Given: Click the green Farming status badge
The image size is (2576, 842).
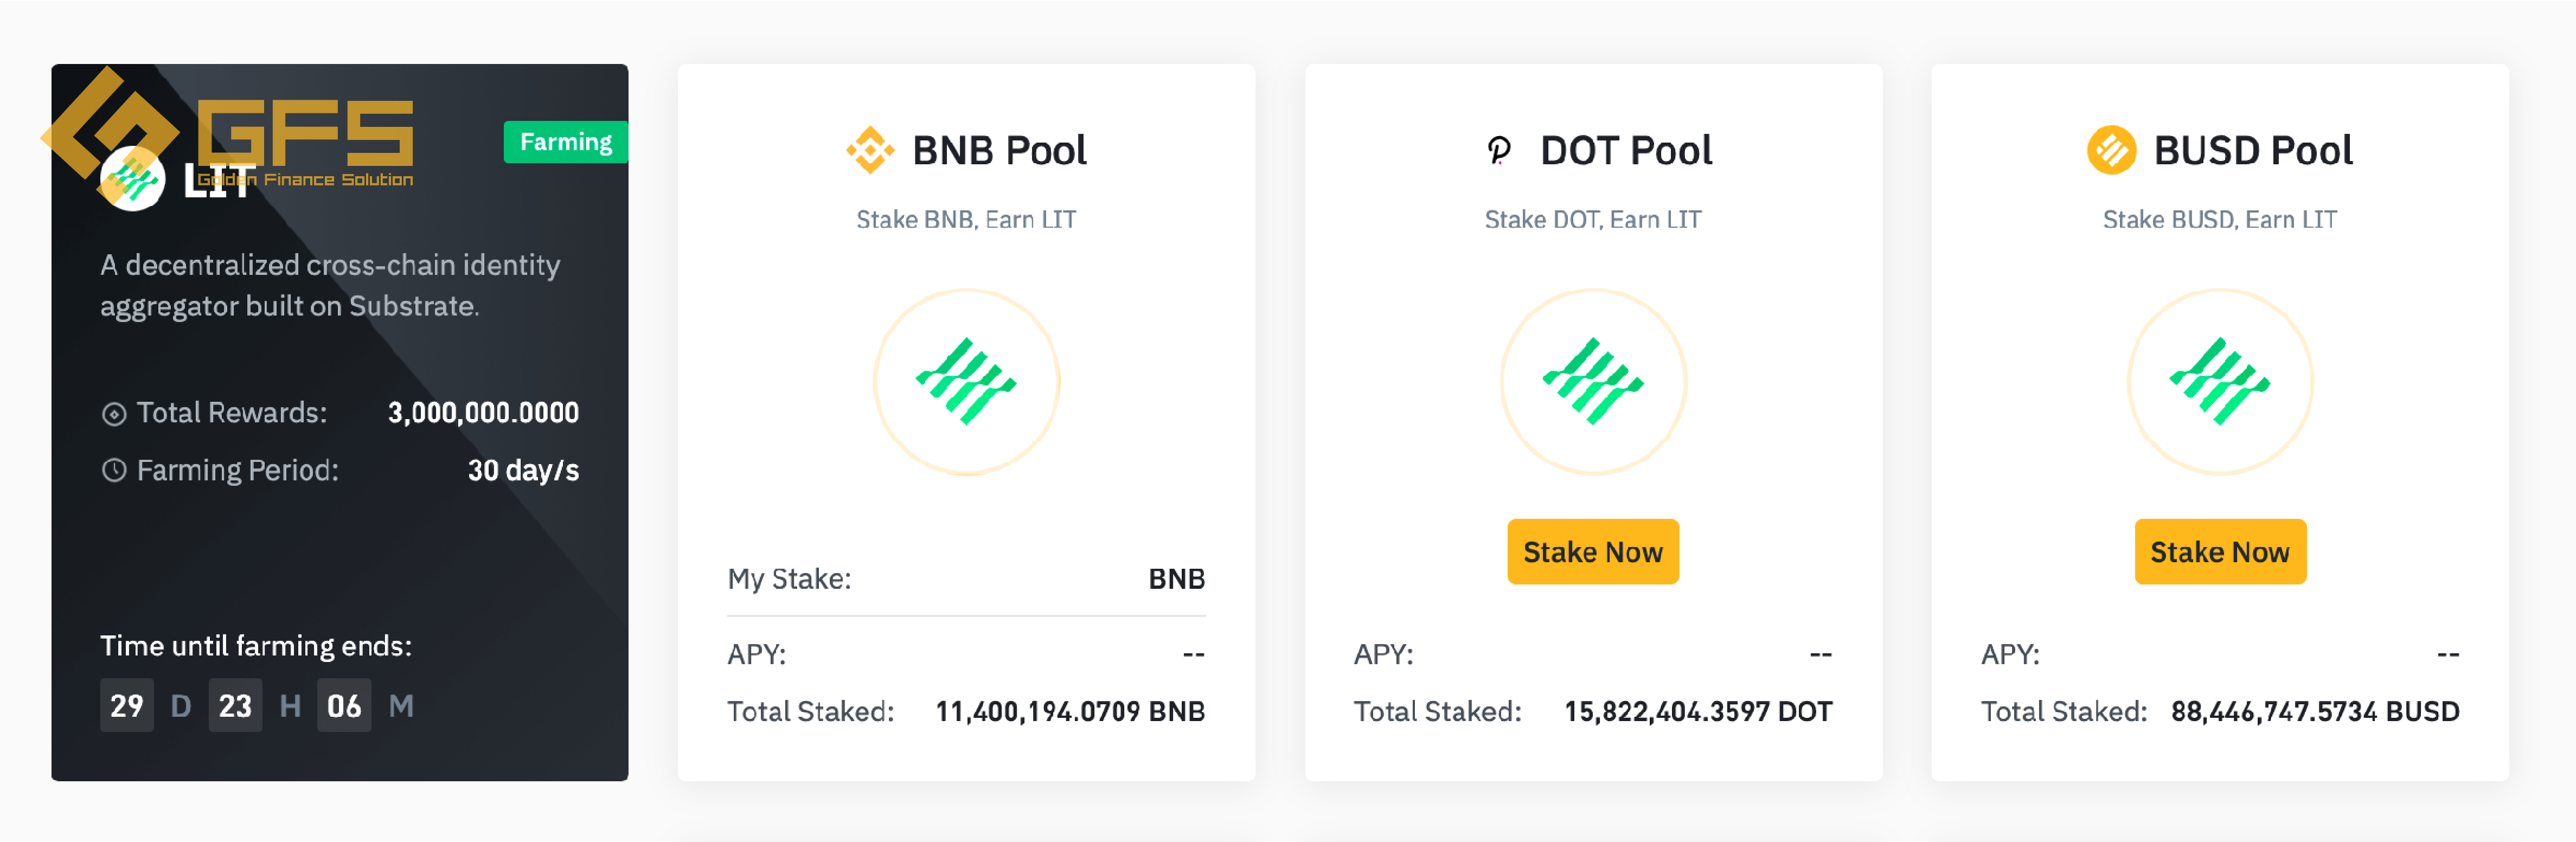Looking at the screenshot, I should [566, 142].
